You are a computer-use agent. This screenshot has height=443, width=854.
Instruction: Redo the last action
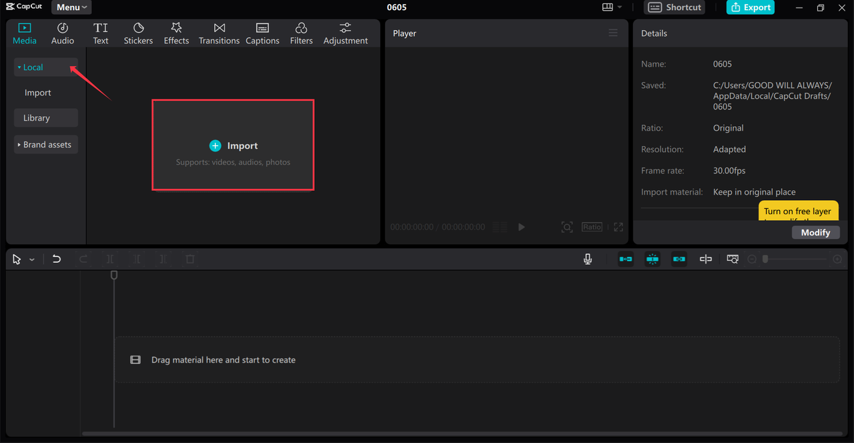tap(83, 259)
